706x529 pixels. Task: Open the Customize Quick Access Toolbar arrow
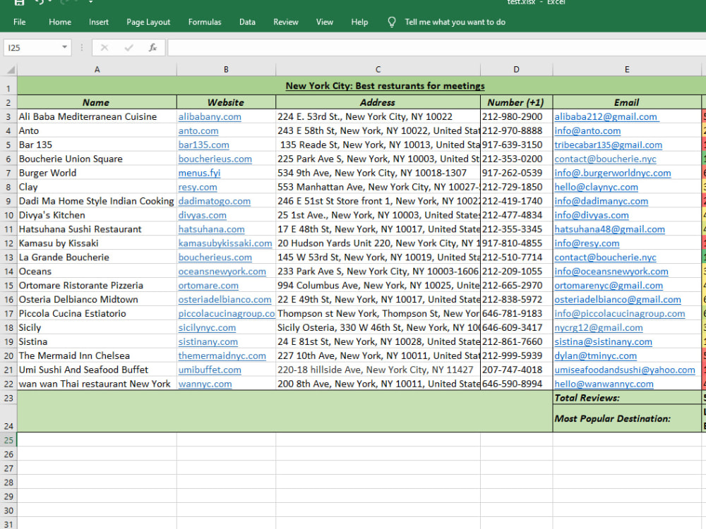click(90, 4)
